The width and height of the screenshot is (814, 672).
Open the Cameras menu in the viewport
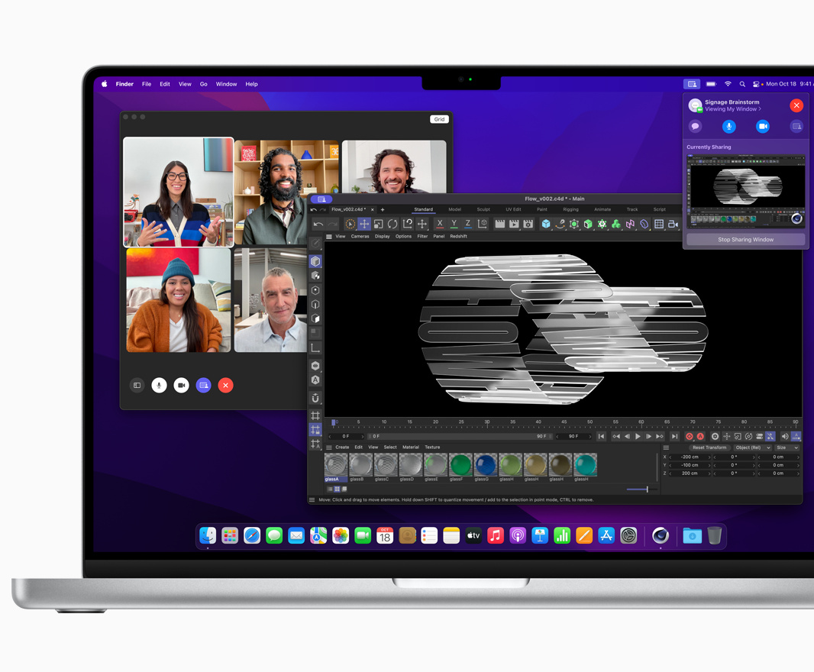pos(360,237)
